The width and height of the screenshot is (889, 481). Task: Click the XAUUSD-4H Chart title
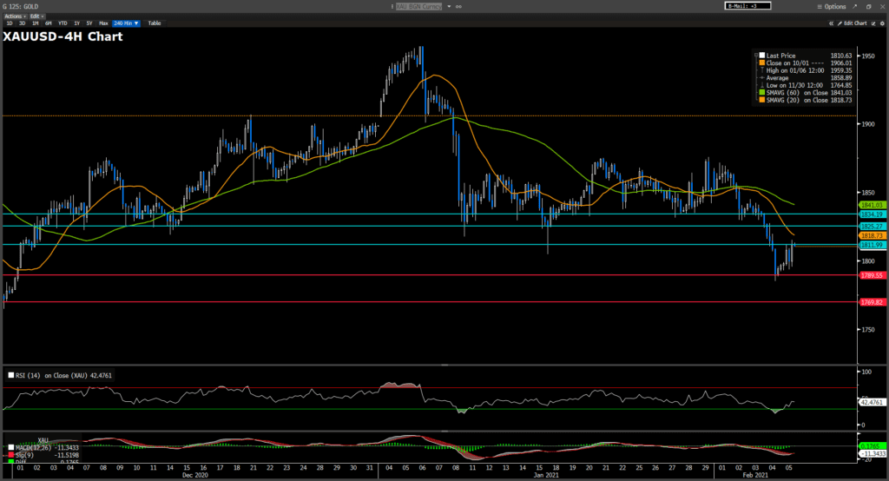tap(63, 36)
